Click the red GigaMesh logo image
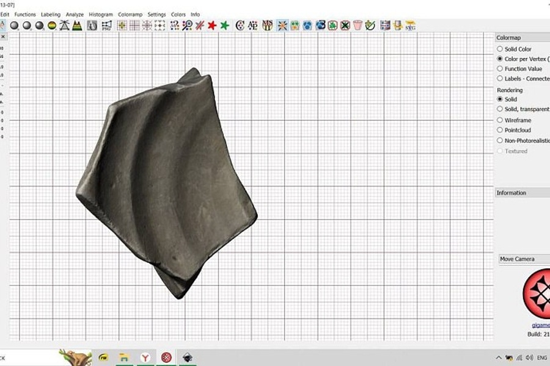Image resolution: width=550 pixels, height=366 pixels. pos(537,292)
